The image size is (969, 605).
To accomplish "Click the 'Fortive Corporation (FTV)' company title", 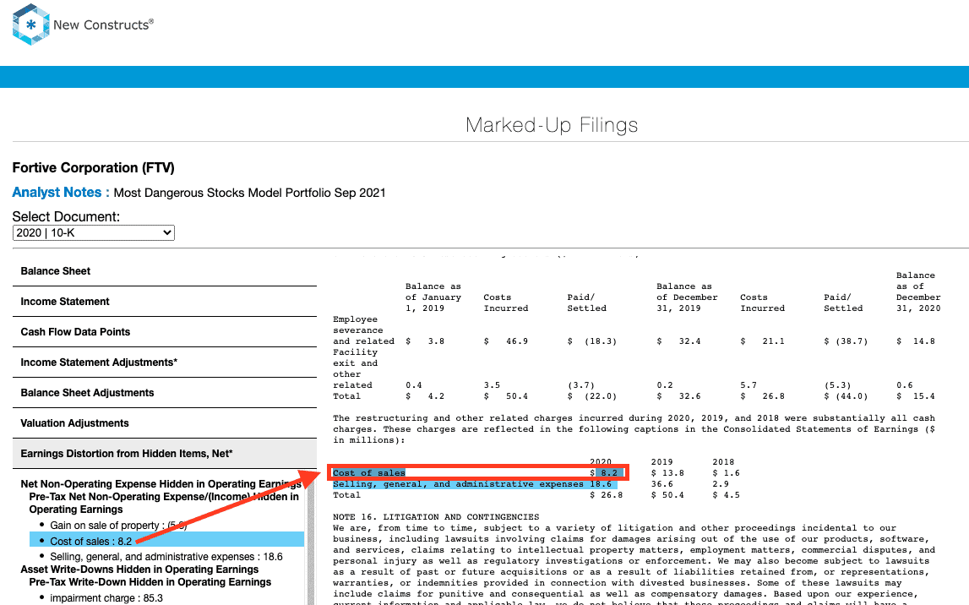I will (x=93, y=168).
